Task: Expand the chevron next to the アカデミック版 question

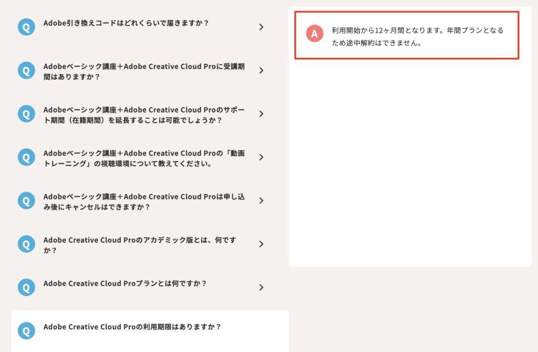Action: 261,244
